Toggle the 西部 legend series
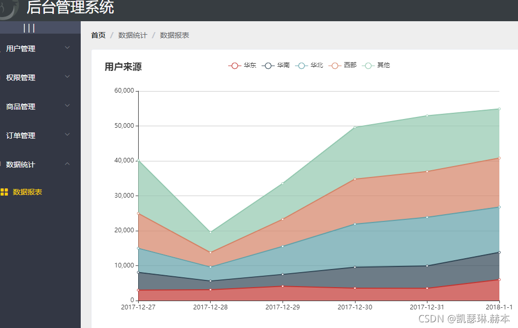This screenshot has width=518, height=328. [343, 65]
